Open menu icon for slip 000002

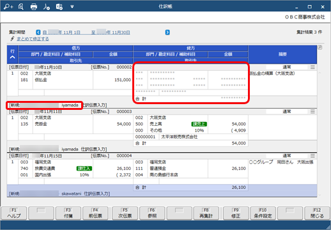pos(312,67)
